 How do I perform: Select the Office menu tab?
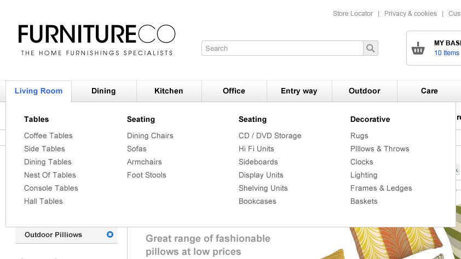pyautogui.click(x=234, y=91)
